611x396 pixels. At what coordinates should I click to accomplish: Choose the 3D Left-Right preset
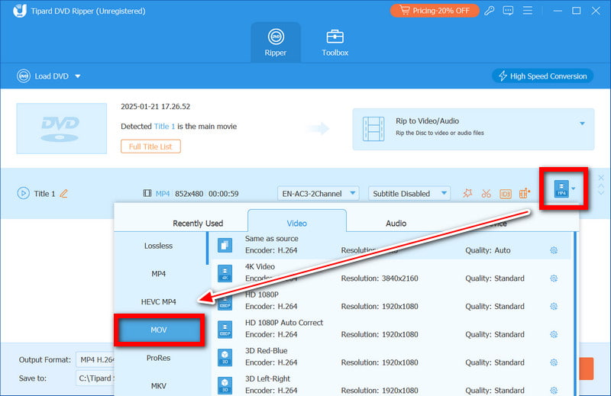click(391, 385)
